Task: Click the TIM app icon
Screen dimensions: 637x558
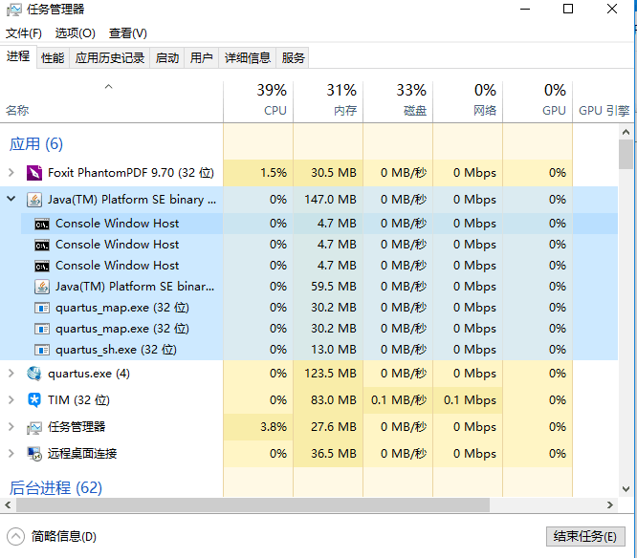Action: click(x=34, y=400)
